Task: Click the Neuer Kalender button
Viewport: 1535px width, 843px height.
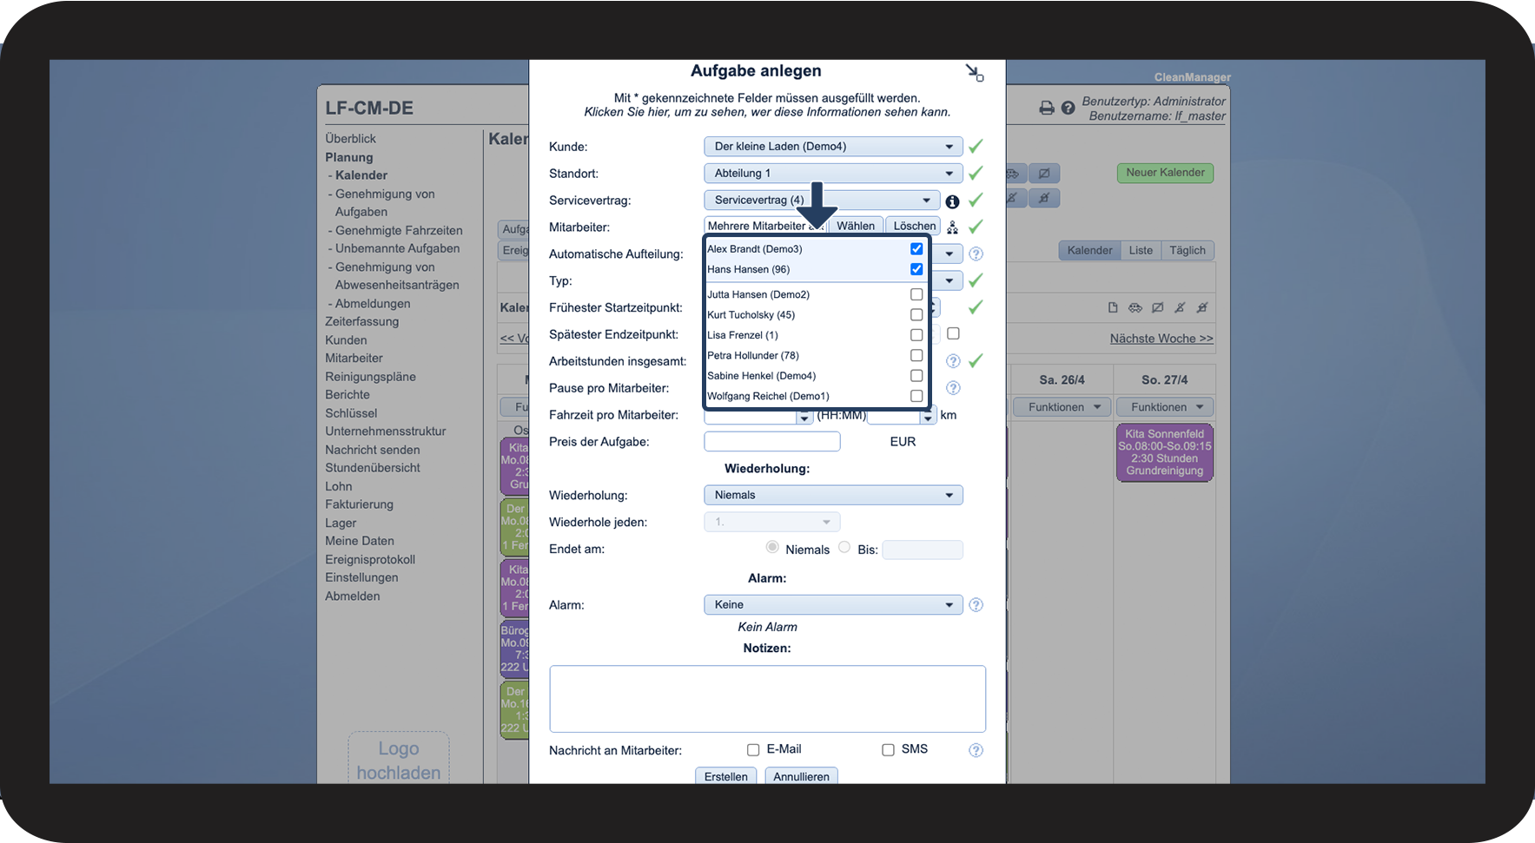Action: pos(1165,173)
